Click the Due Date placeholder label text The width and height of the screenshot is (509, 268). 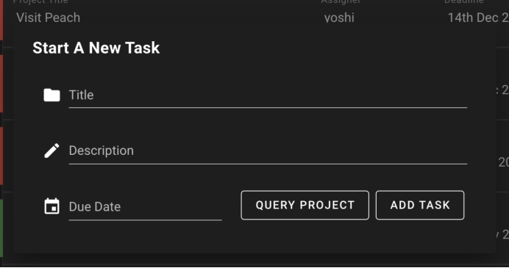[x=95, y=207]
